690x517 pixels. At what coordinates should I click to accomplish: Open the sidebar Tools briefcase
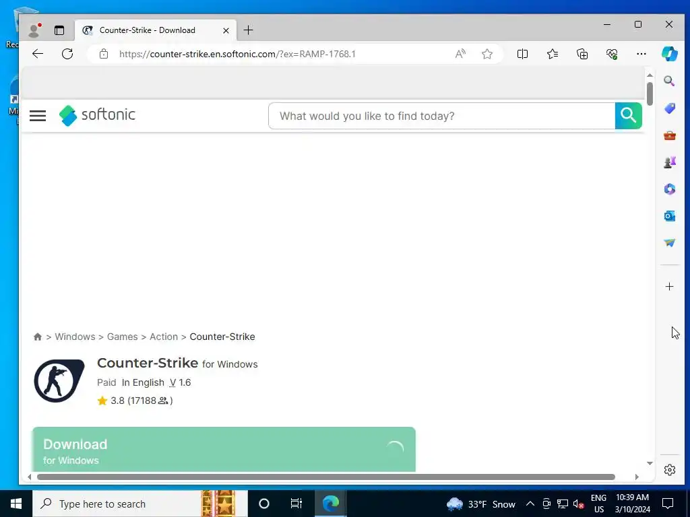click(x=669, y=135)
